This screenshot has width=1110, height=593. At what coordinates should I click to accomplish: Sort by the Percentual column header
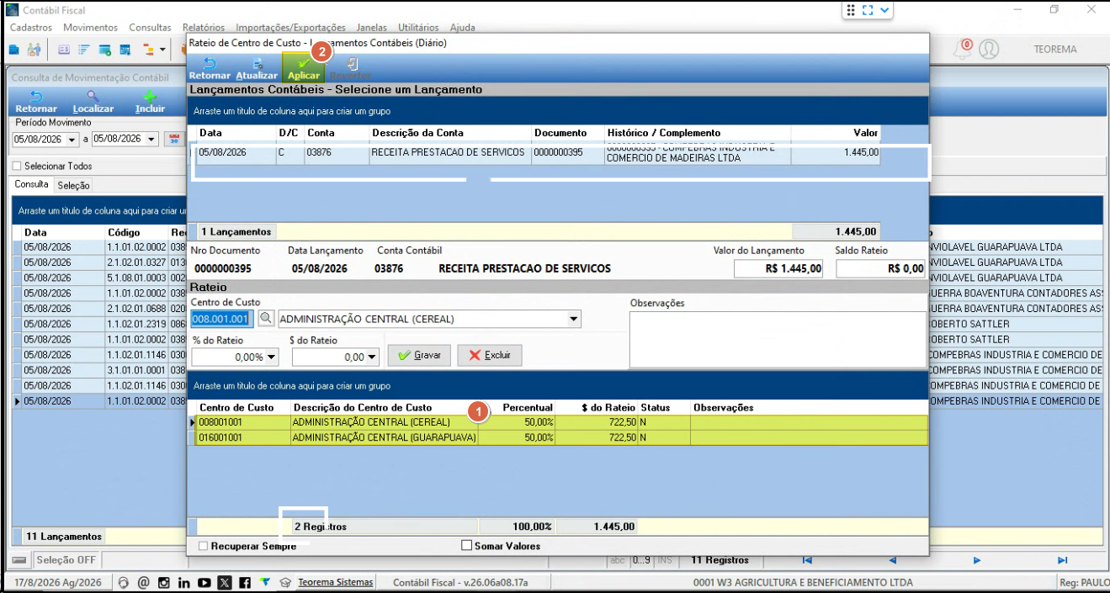[x=528, y=407]
